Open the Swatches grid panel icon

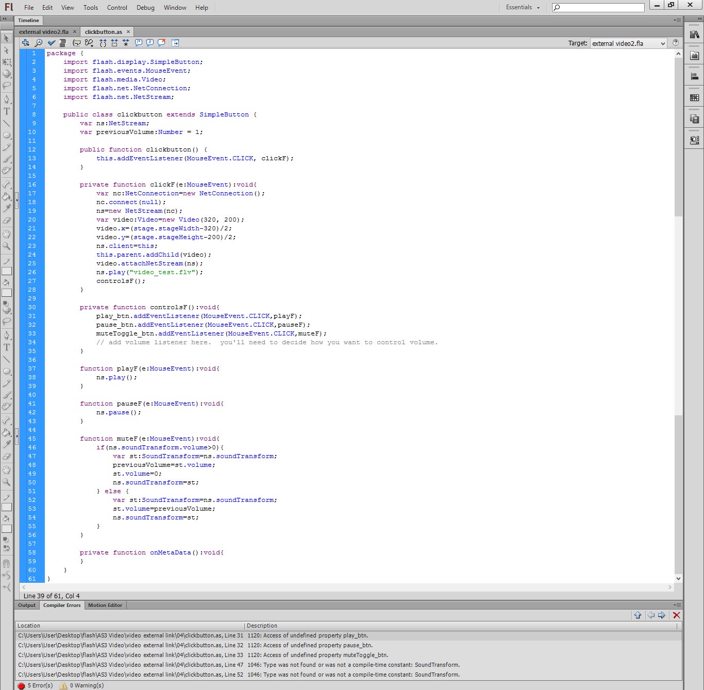pos(695,98)
